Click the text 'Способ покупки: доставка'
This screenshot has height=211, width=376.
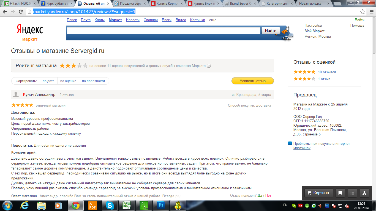tap(249, 105)
